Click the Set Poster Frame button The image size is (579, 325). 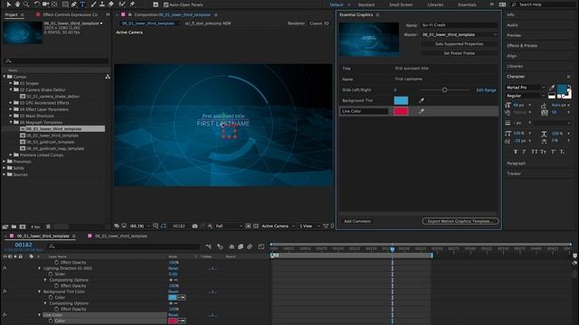point(460,53)
